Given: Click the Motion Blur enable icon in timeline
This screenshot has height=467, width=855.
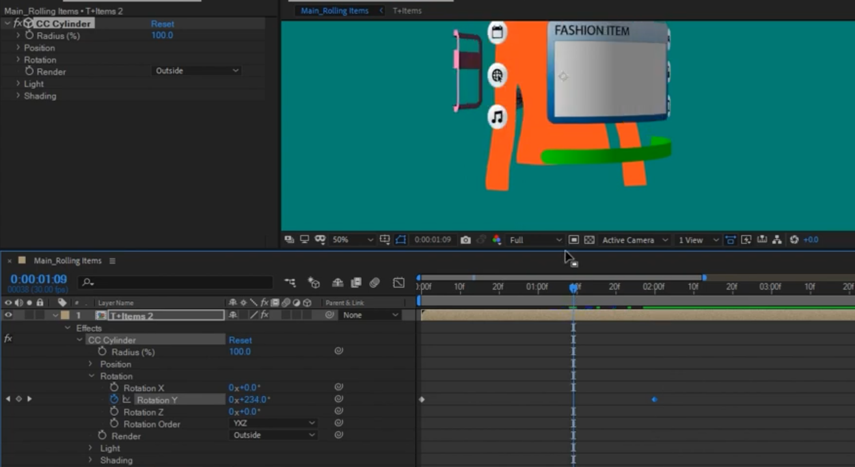Looking at the screenshot, I should tap(374, 283).
